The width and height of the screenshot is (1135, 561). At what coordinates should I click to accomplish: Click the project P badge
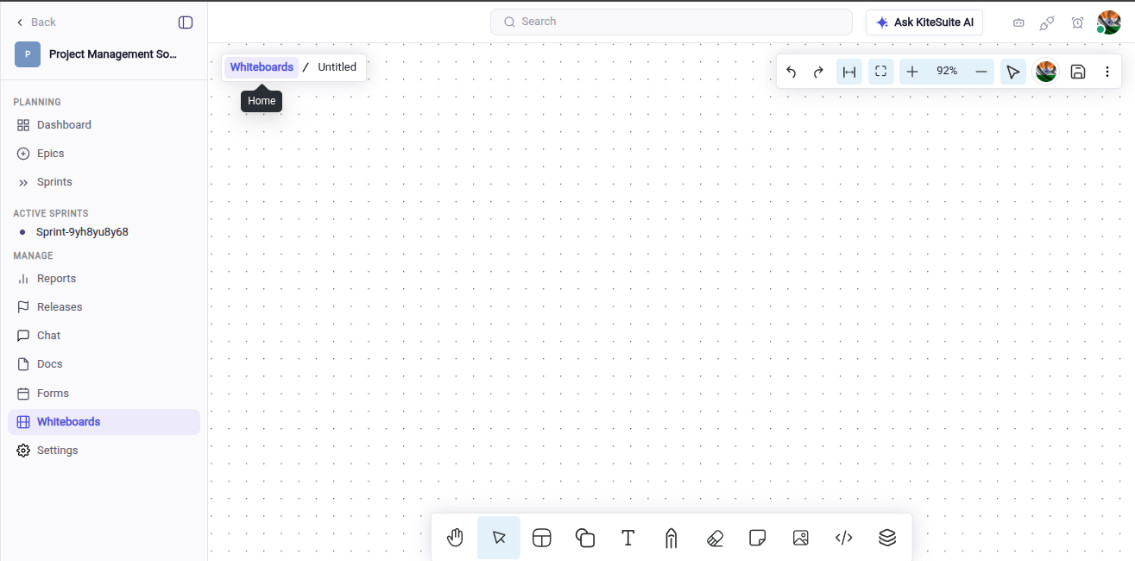tap(28, 54)
